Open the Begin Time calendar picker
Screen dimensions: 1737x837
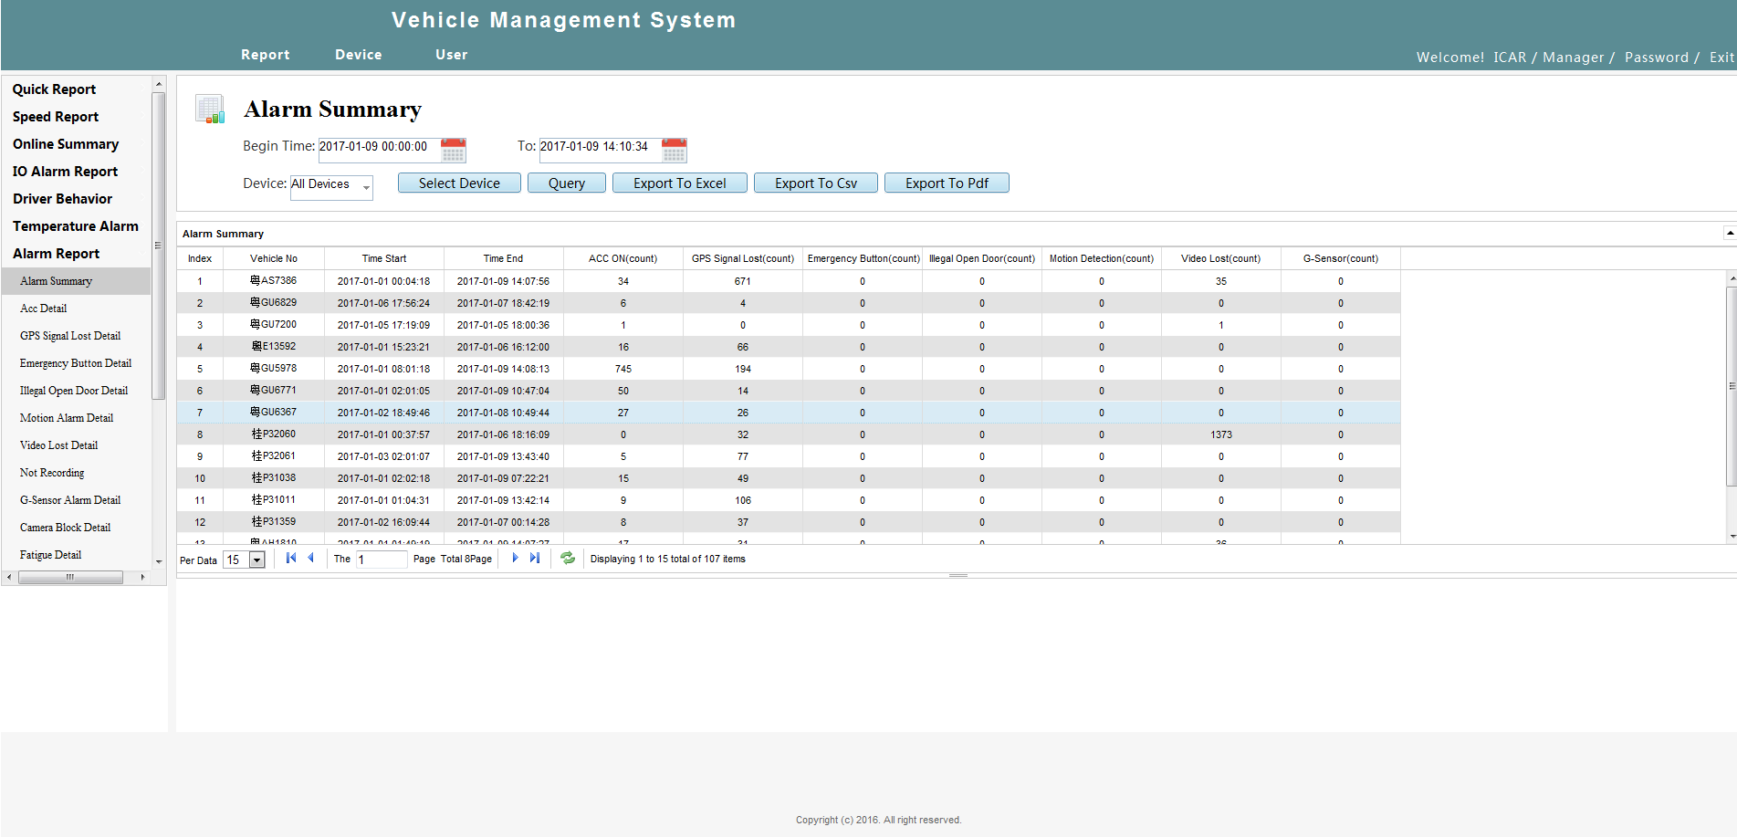click(x=453, y=150)
